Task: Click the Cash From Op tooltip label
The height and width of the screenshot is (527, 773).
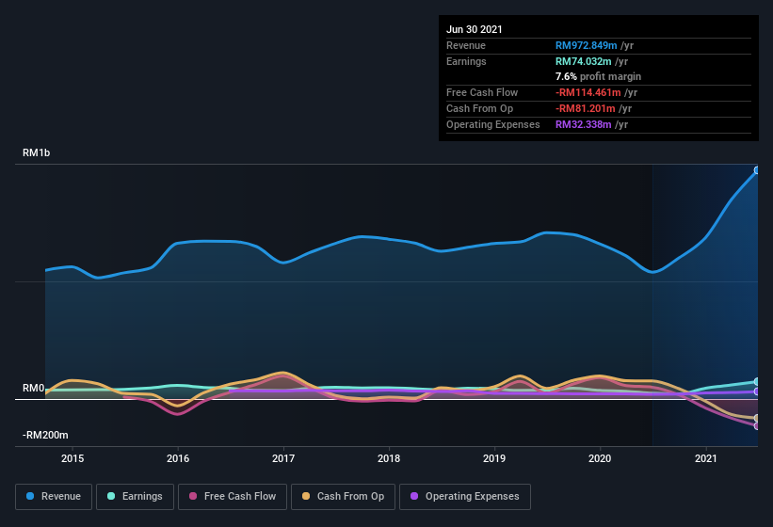Action: click(x=479, y=108)
